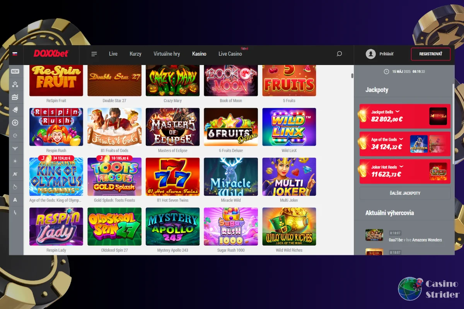The height and width of the screenshot is (309, 464).
Task: Click the user avatar icon
Action: pos(370,54)
